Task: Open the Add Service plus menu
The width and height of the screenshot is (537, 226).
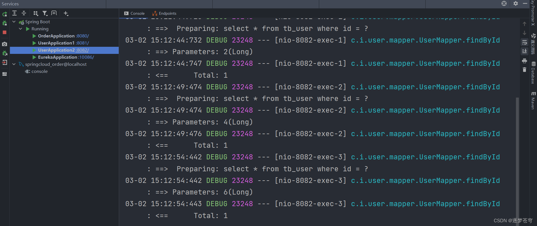Action: (66, 13)
